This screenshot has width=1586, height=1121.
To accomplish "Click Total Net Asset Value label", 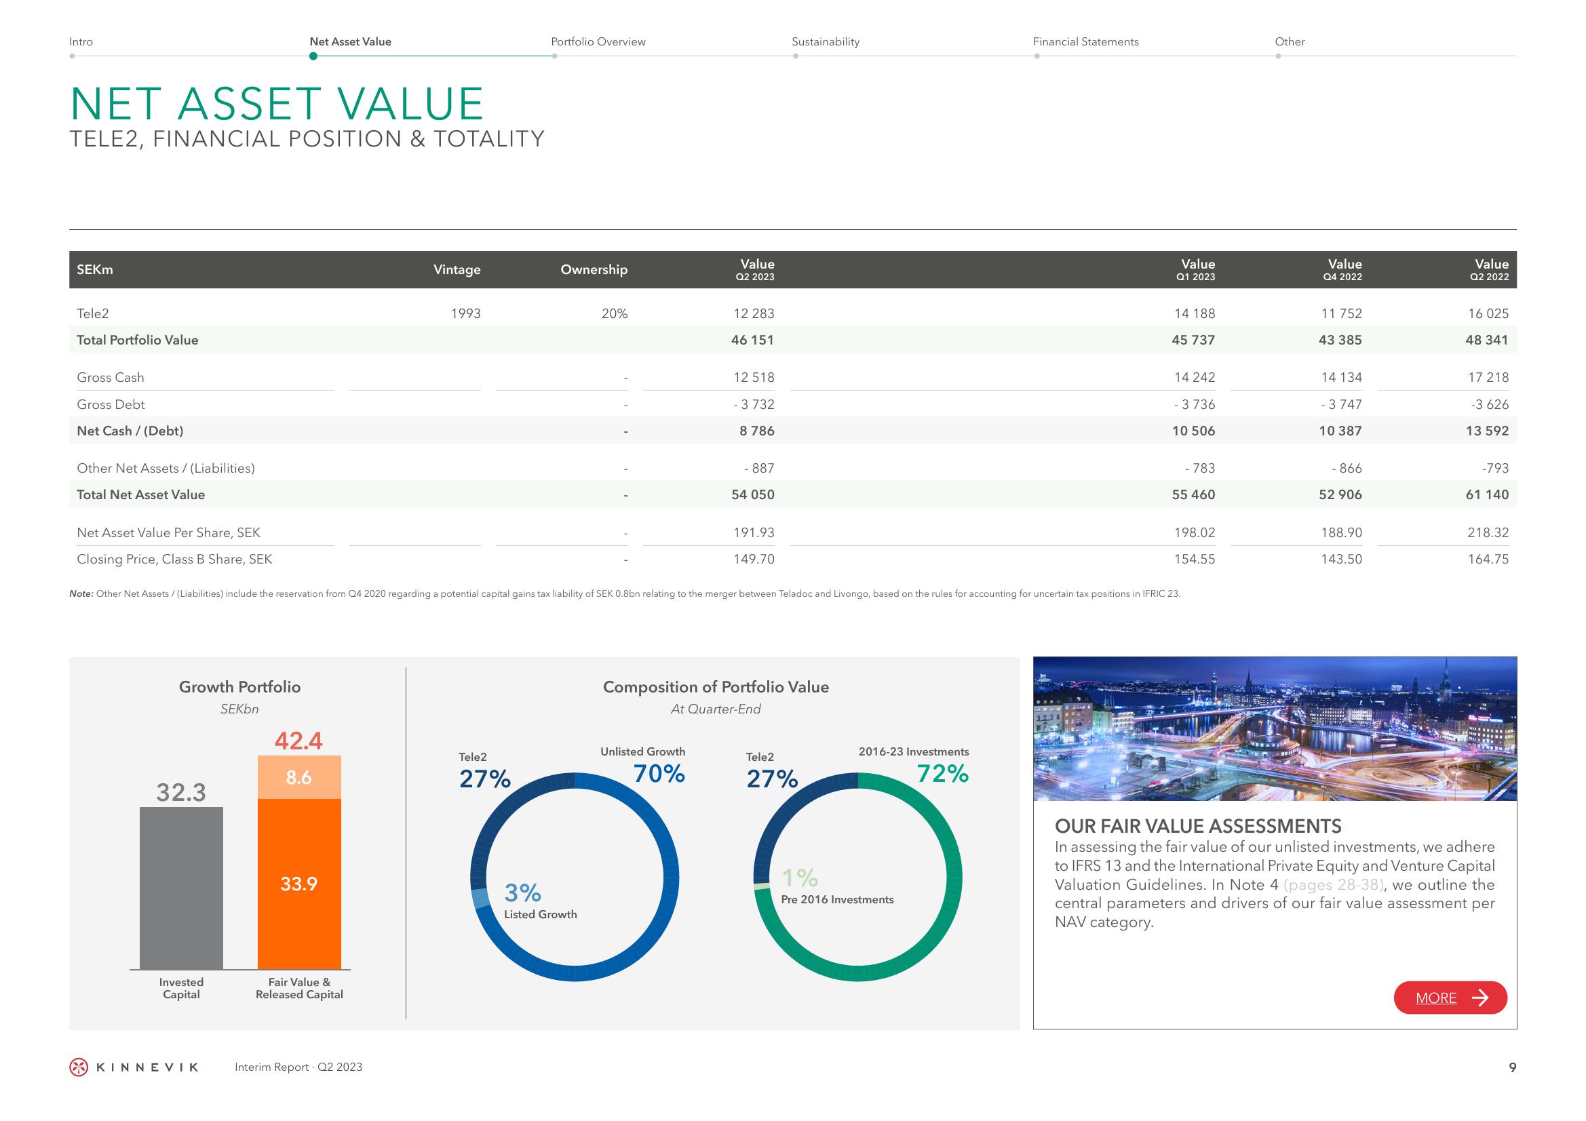I will pyautogui.click(x=141, y=494).
